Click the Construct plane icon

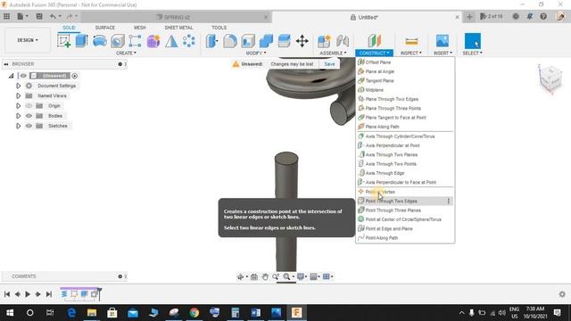[x=374, y=41]
